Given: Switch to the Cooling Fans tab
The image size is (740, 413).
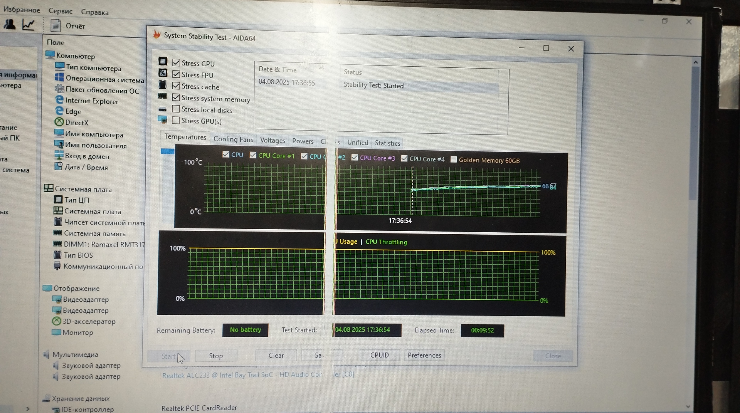Looking at the screenshot, I should pyautogui.click(x=233, y=139).
